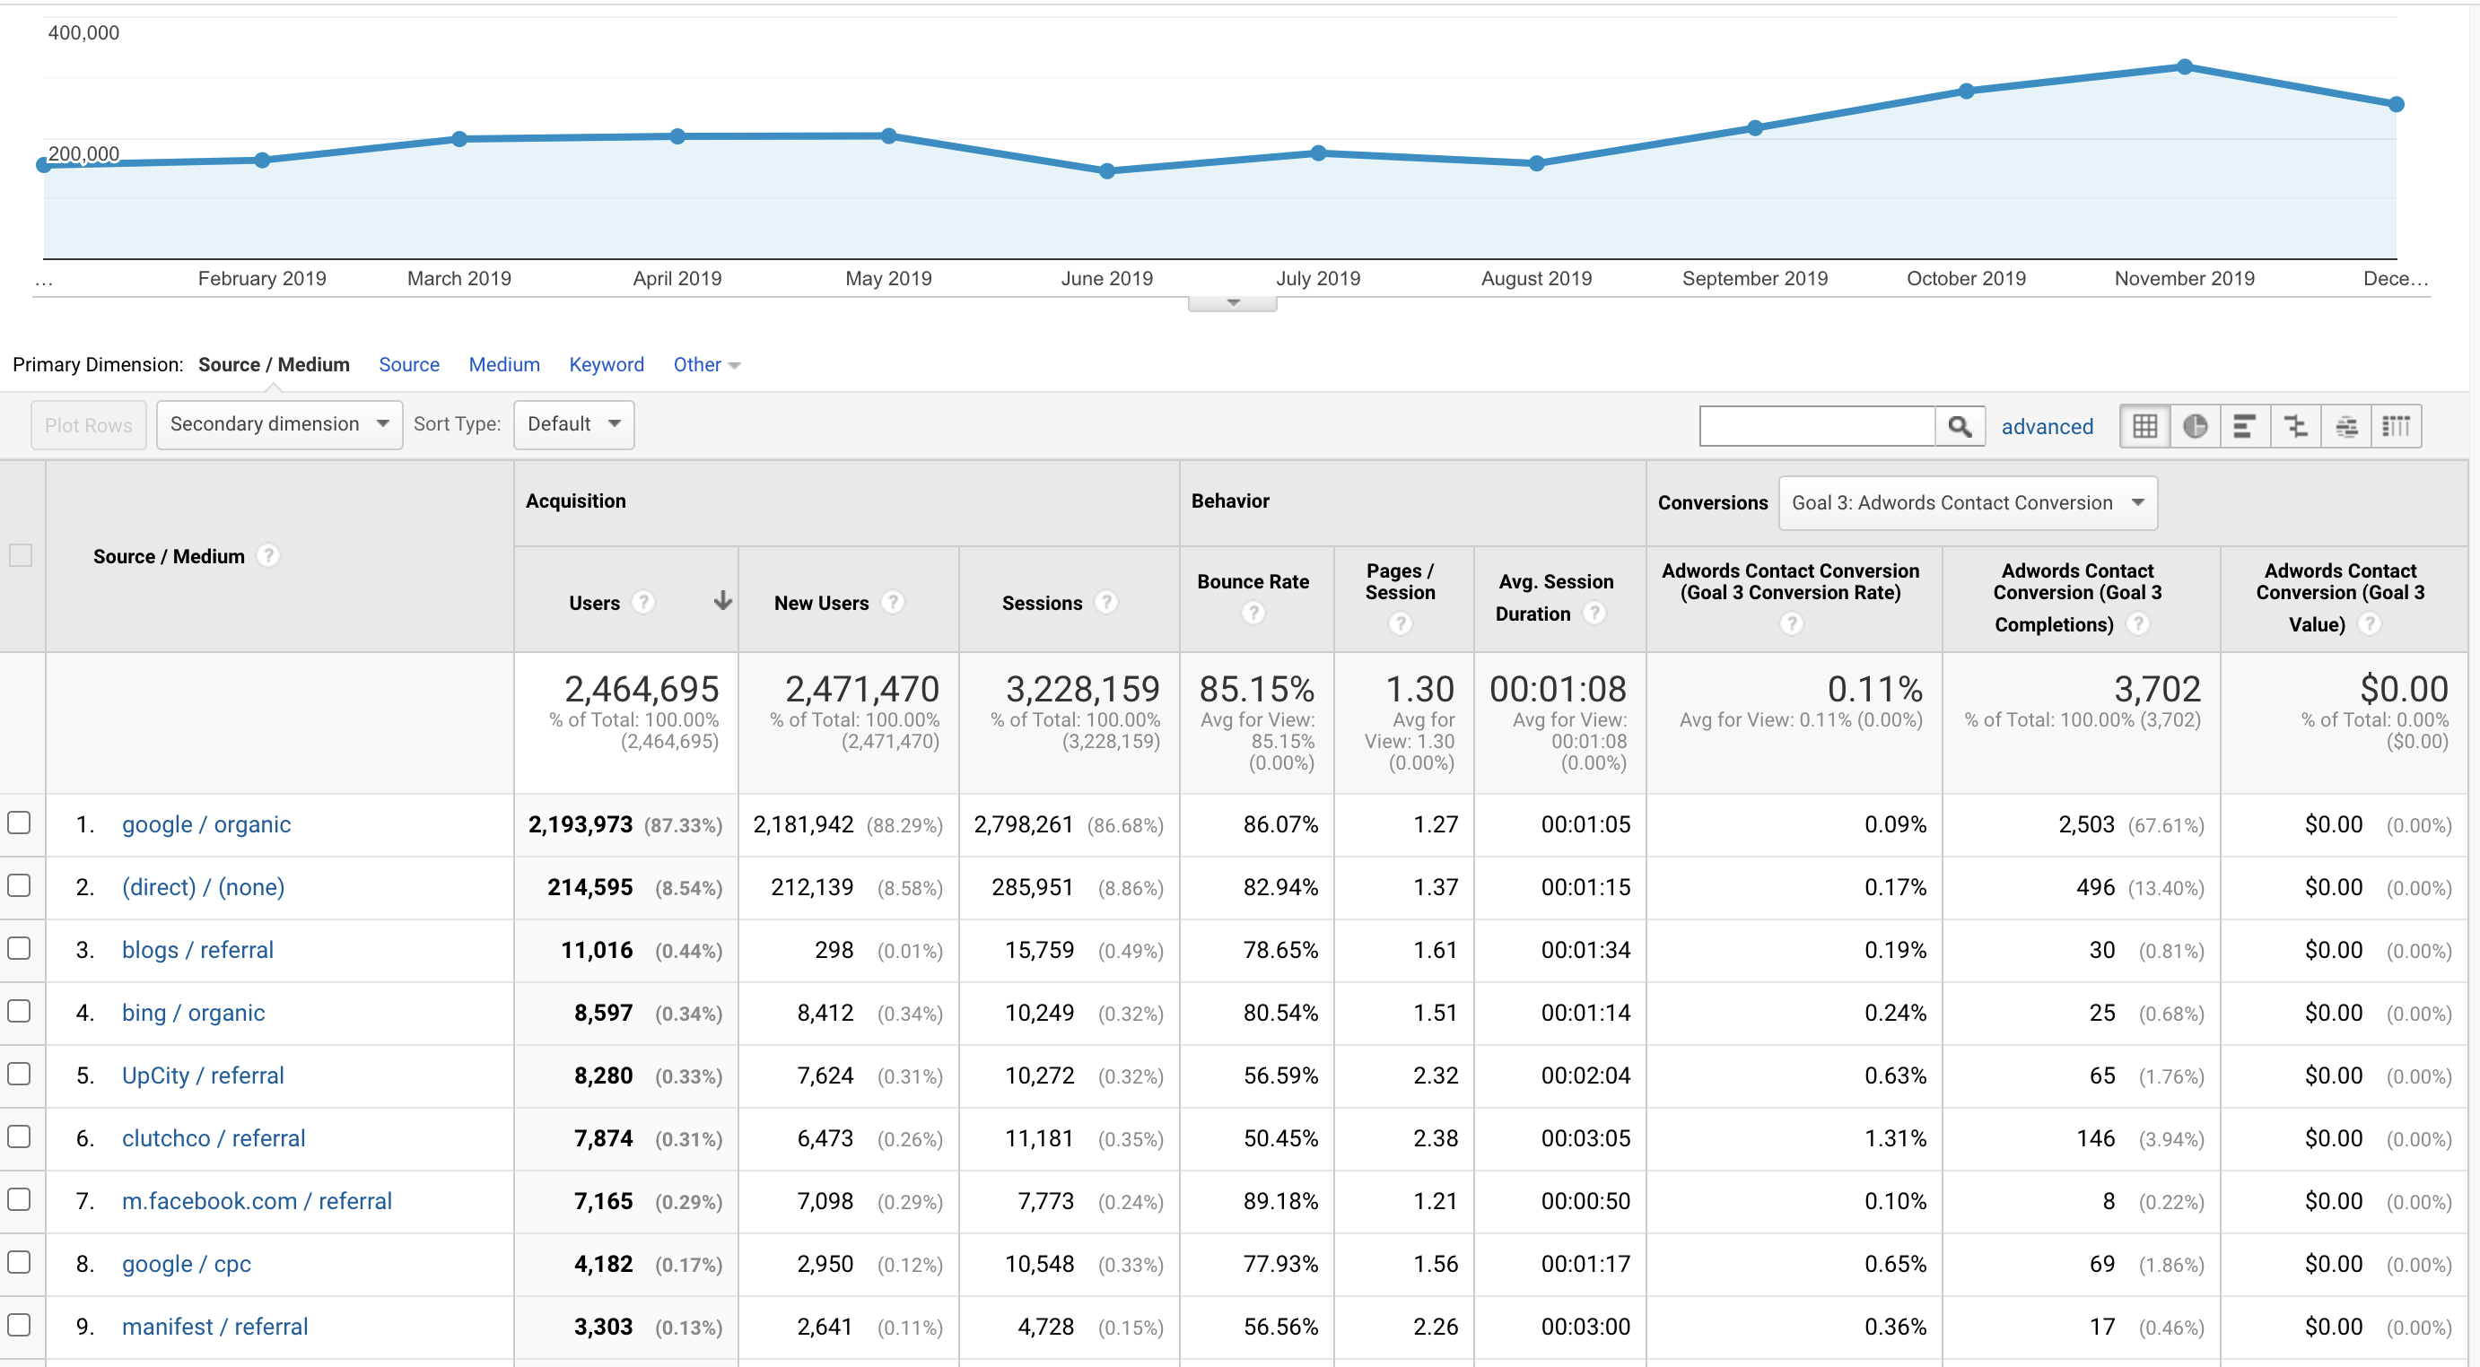The image size is (2480, 1367).
Task: Switch to the Data table view icon
Action: tap(2144, 425)
